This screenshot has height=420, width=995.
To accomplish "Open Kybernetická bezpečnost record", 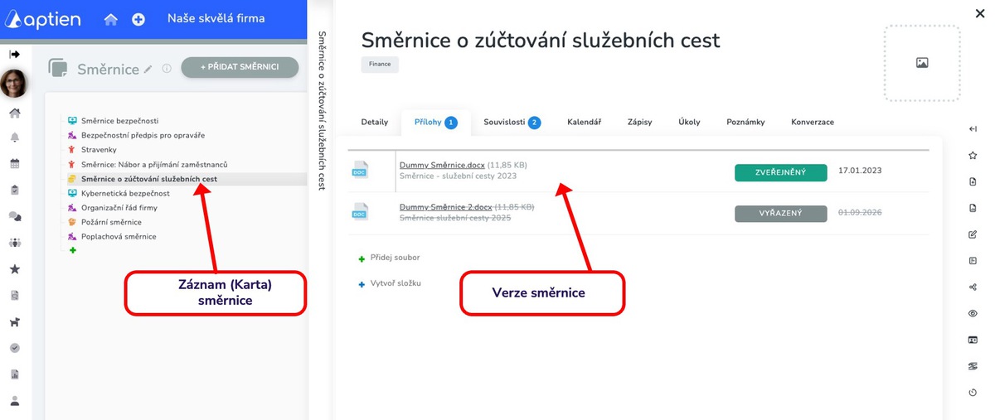I will 125,193.
